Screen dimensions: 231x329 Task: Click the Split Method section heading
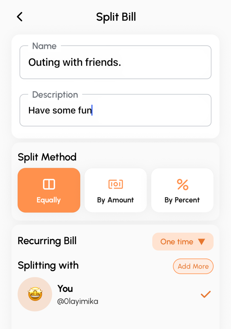point(47,157)
